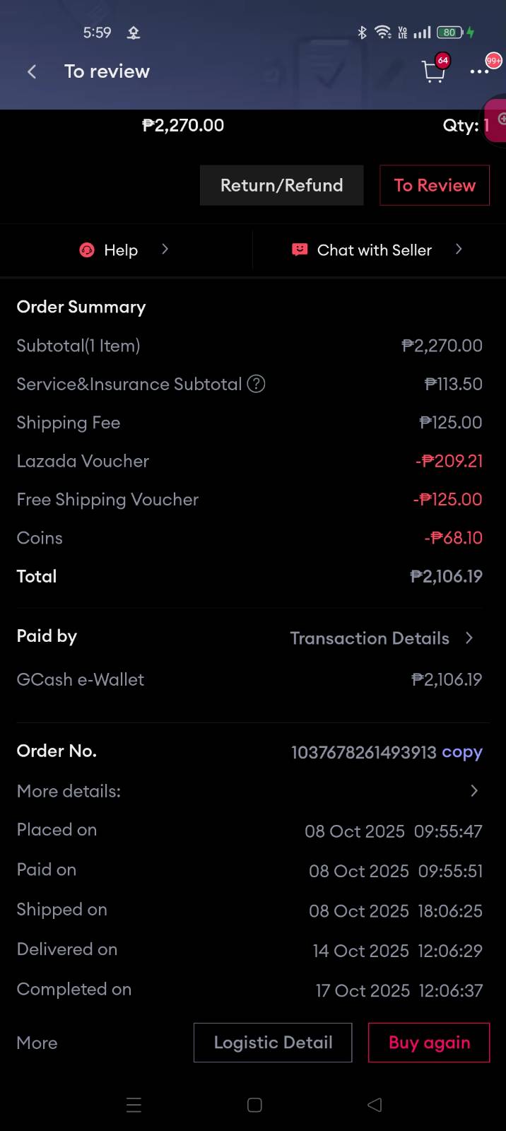Open the three-dot more options menu
This screenshot has height=1131, width=506.
[x=479, y=71]
